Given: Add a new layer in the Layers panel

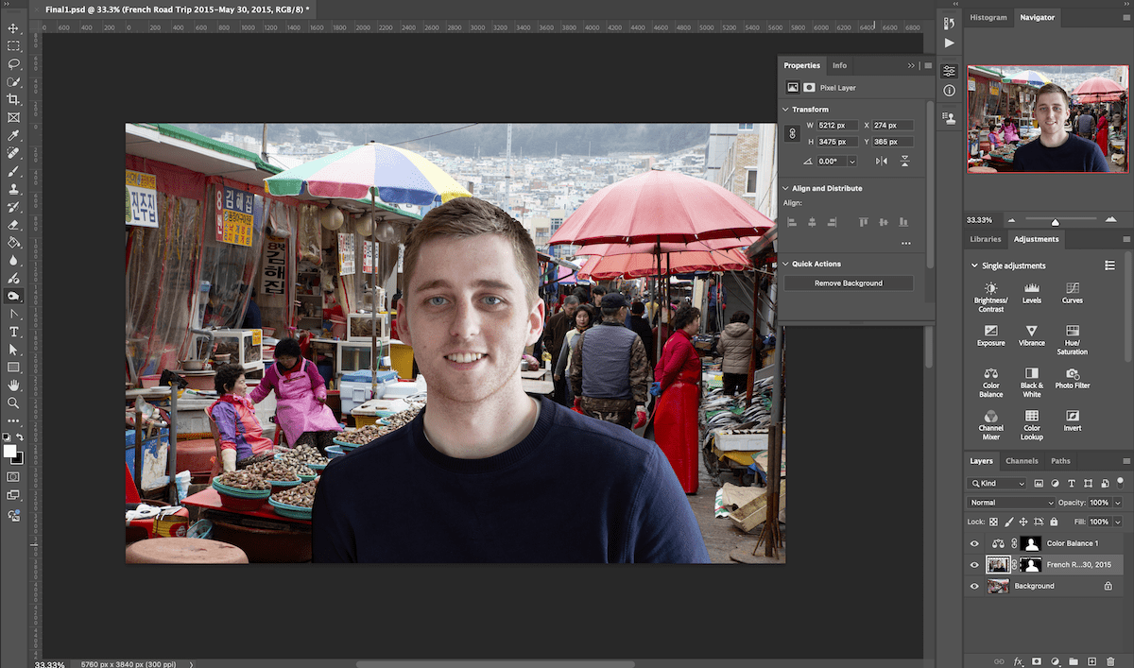Looking at the screenshot, I should click(x=1092, y=661).
